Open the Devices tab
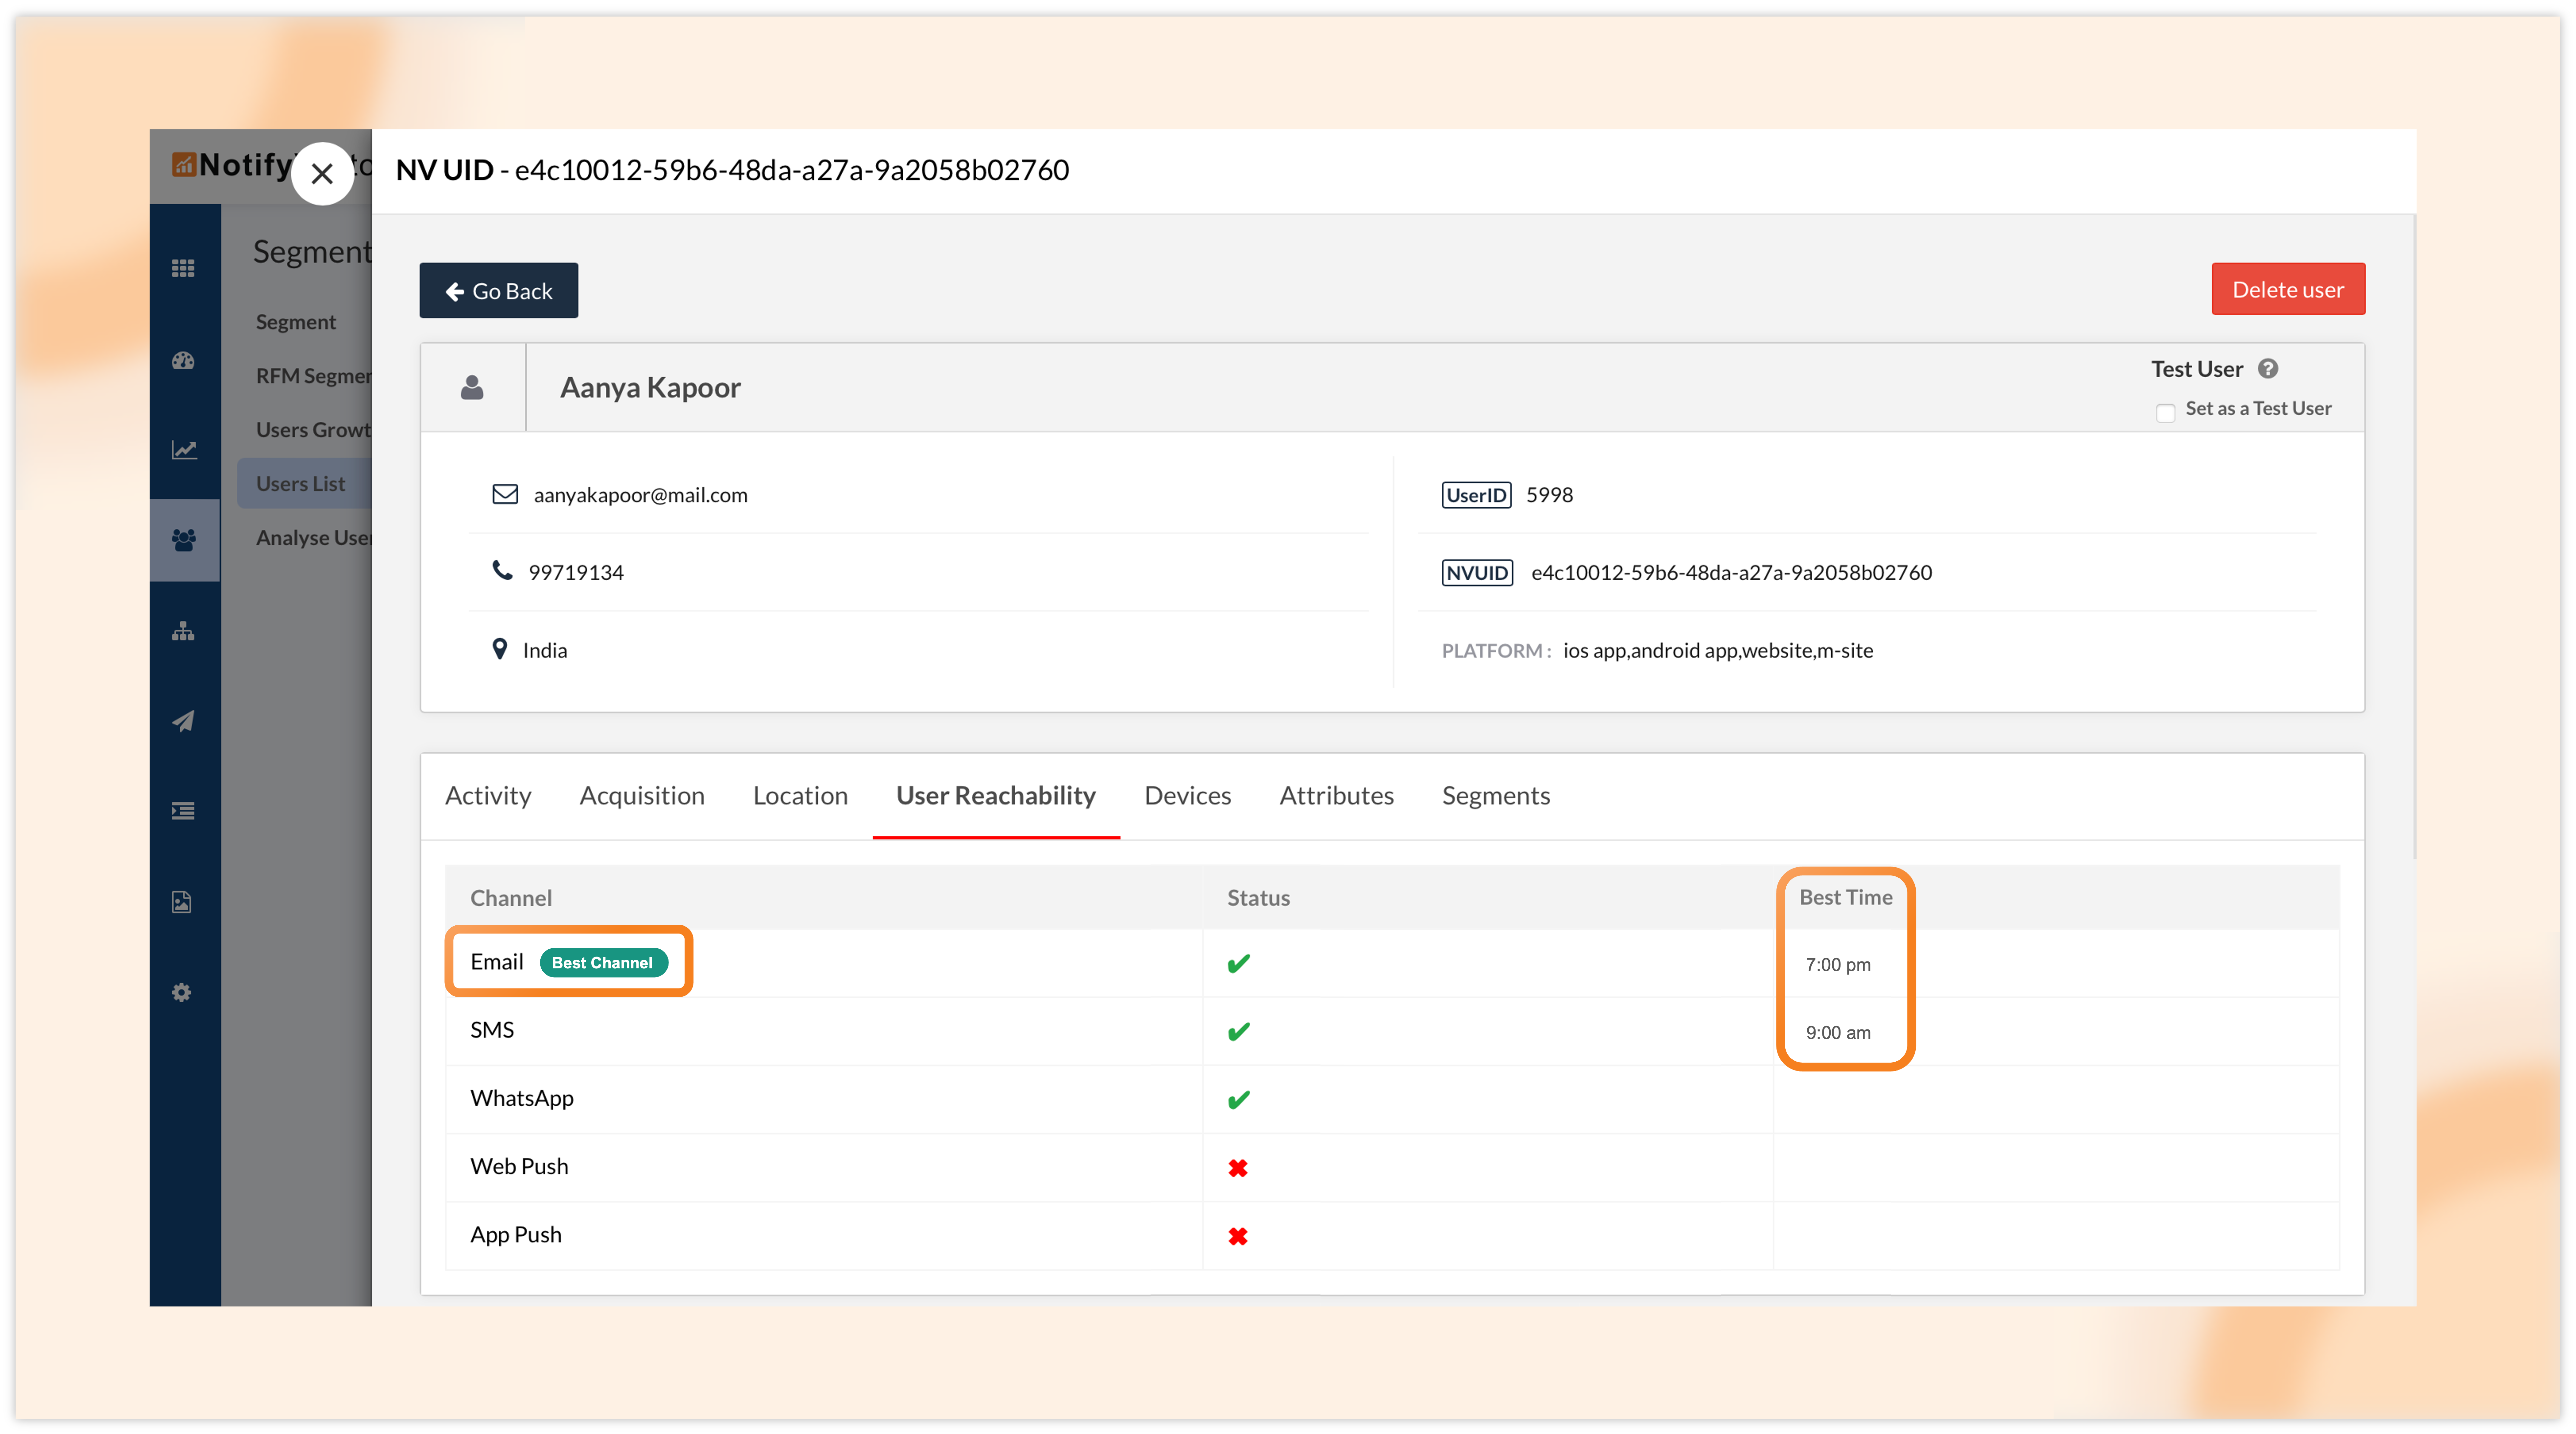The width and height of the screenshot is (2576, 1434). click(1187, 795)
